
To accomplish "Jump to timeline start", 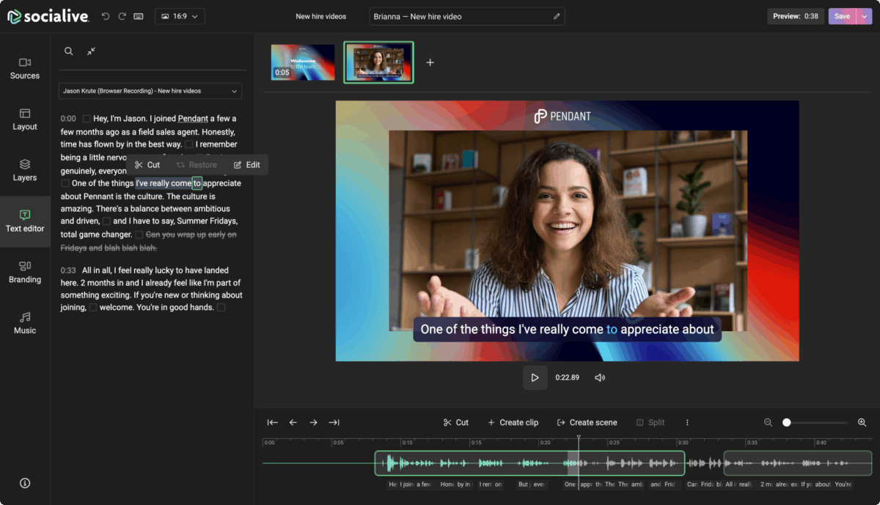I will (273, 422).
